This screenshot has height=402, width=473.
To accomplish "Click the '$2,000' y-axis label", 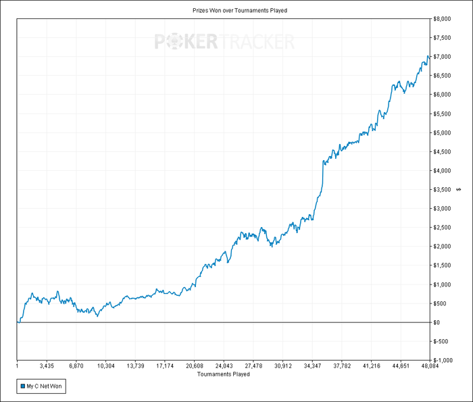I will click(442, 247).
